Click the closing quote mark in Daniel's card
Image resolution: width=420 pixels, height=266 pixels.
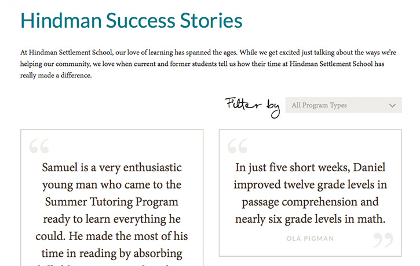coord(383,239)
